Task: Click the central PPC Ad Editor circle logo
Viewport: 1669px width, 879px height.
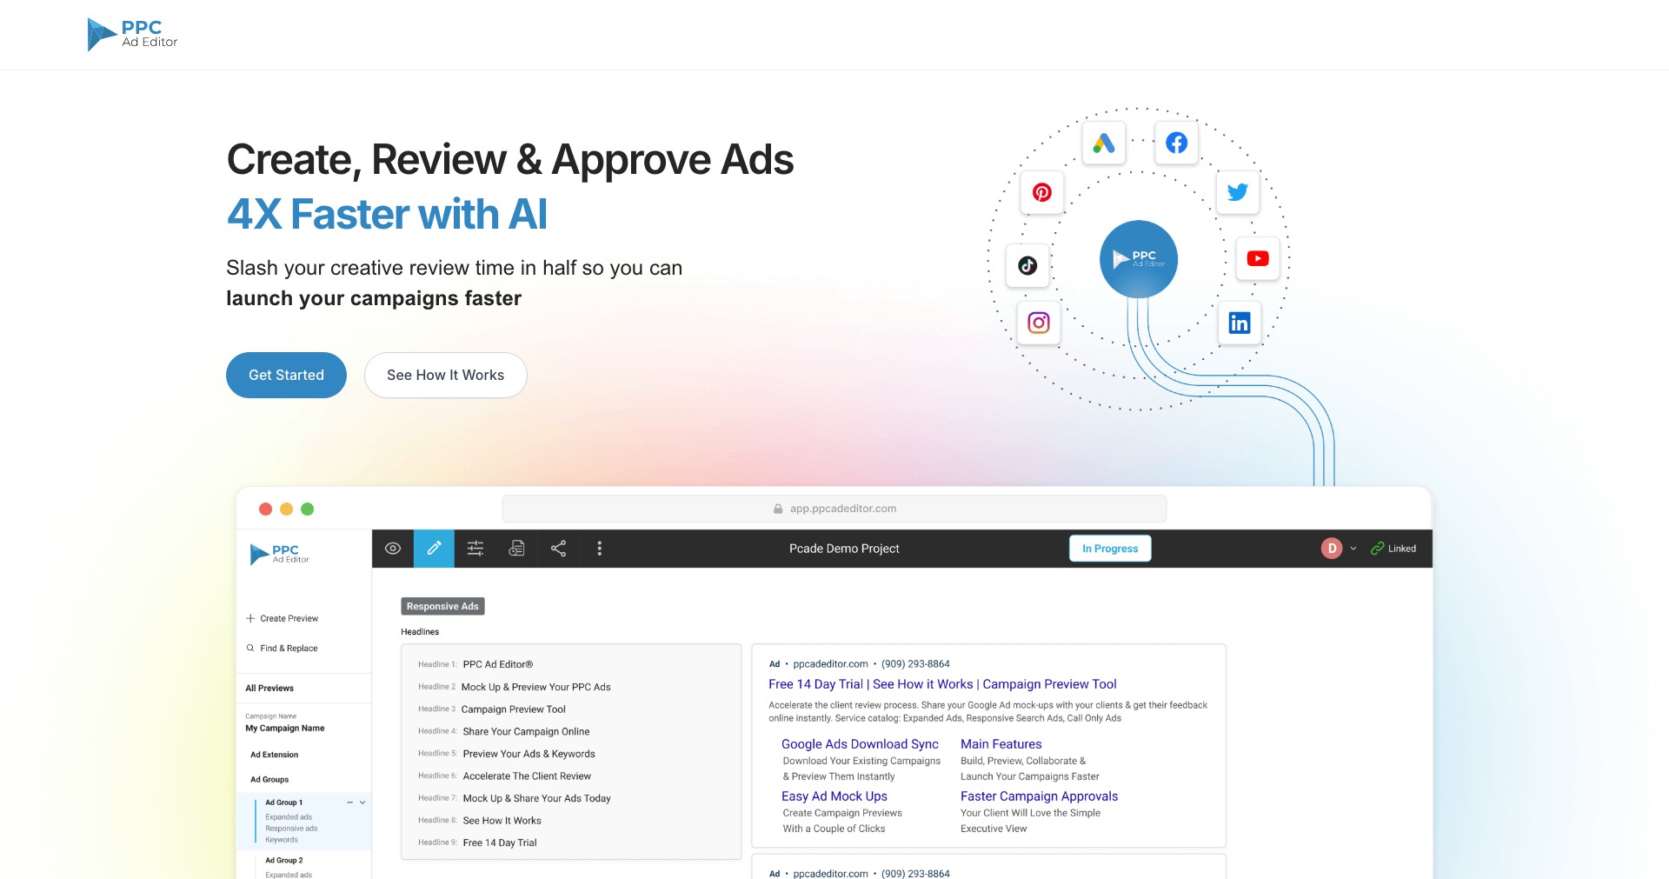Action: pyautogui.click(x=1139, y=259)
